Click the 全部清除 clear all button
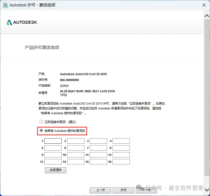 [56, 170]
